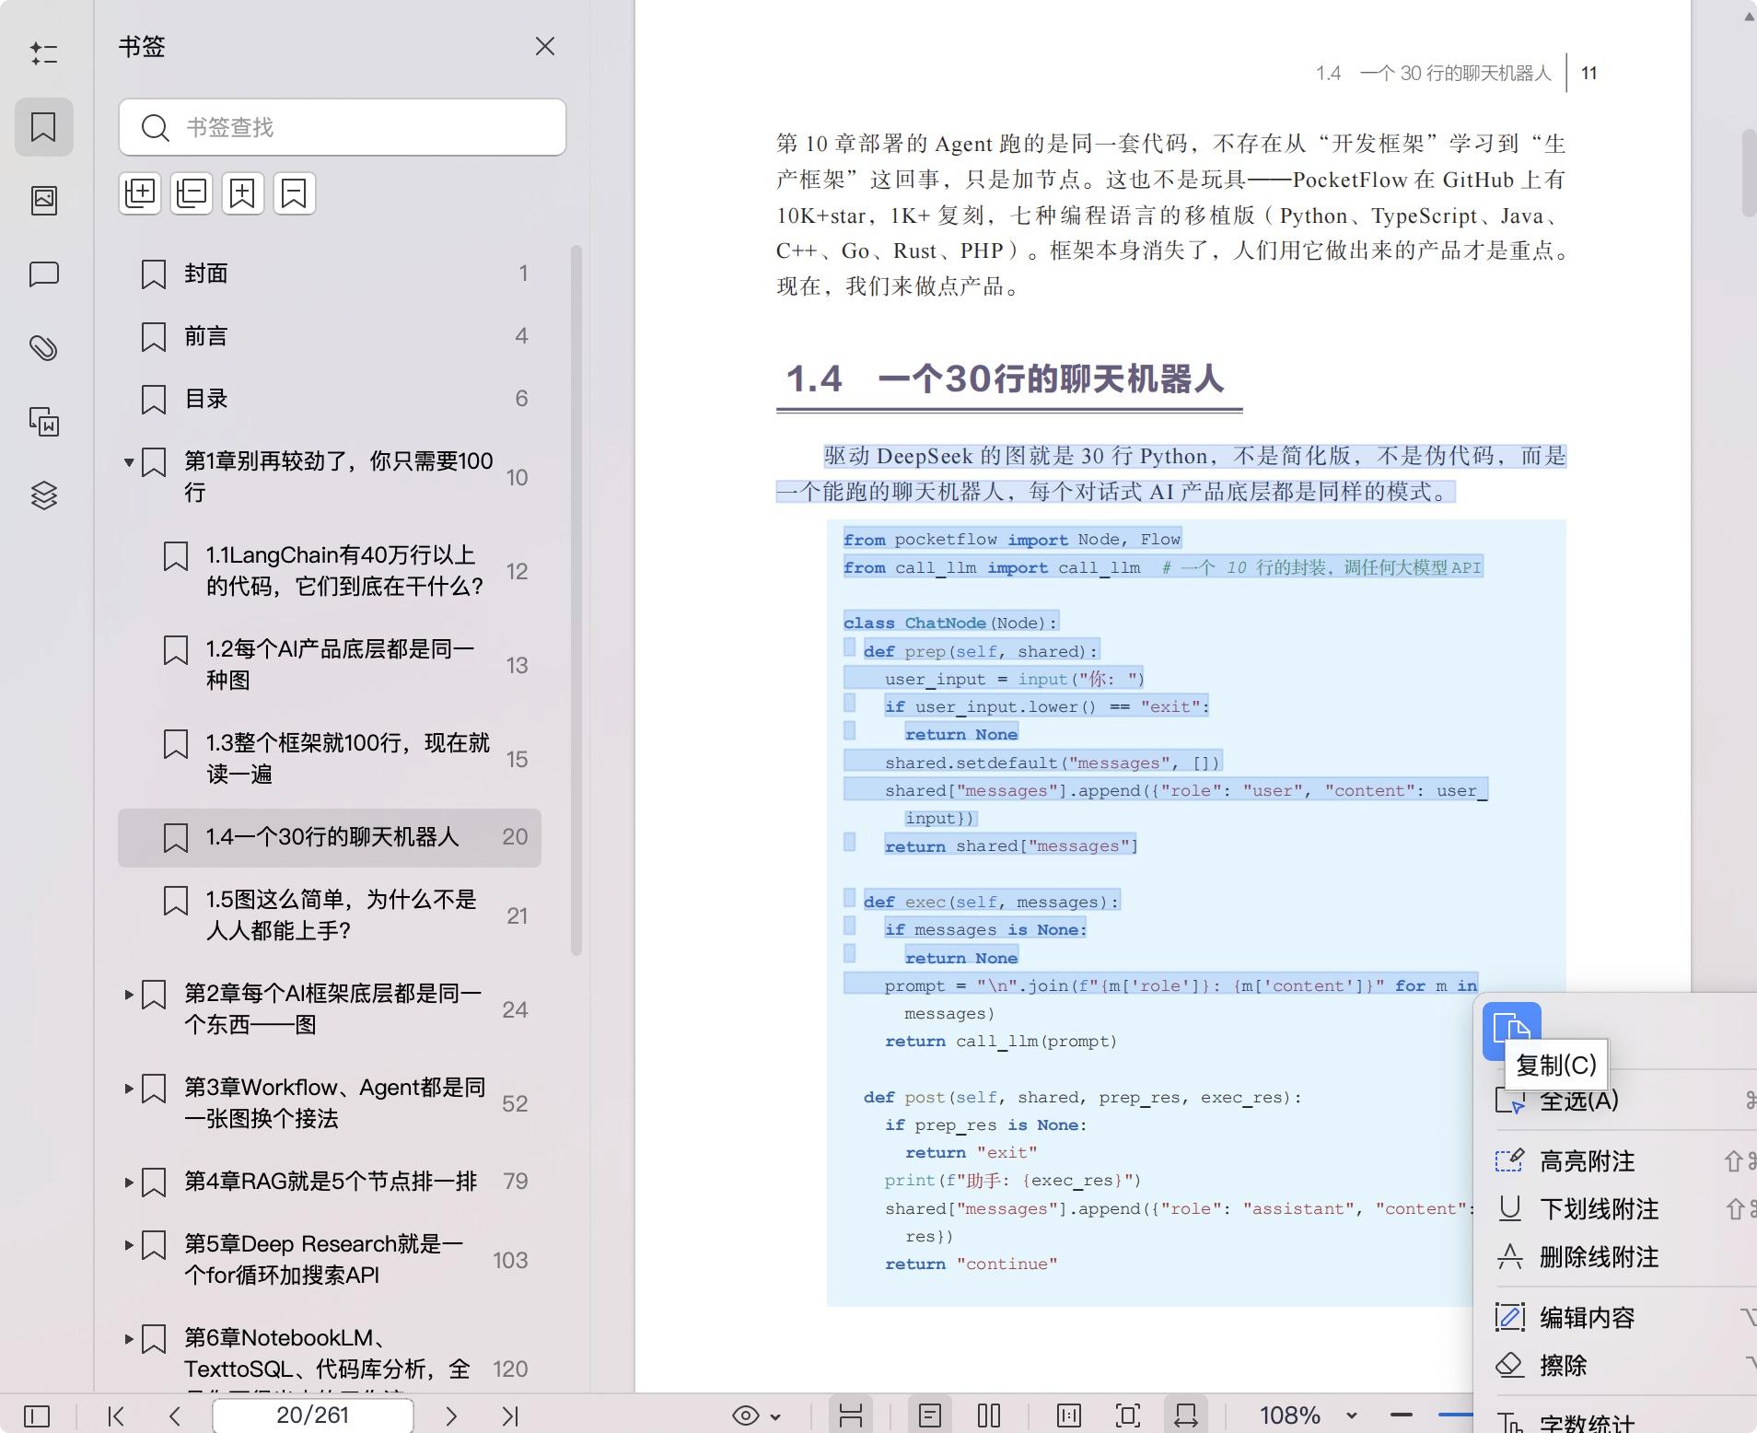
Task: Delete the selected bookmark
Action: (294, 193)
